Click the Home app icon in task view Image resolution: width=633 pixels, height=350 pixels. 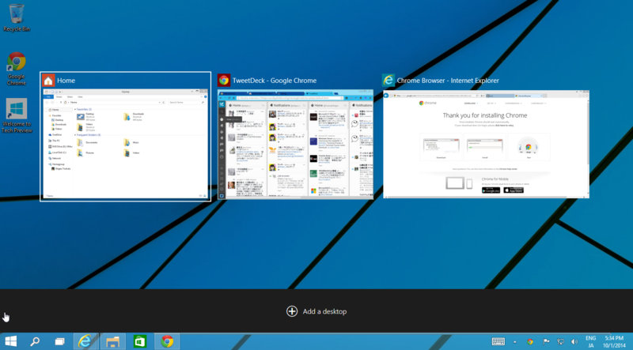pyautogui.click(x=48, y=81)
